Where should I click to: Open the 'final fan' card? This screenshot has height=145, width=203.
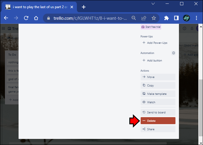(13, 89)
